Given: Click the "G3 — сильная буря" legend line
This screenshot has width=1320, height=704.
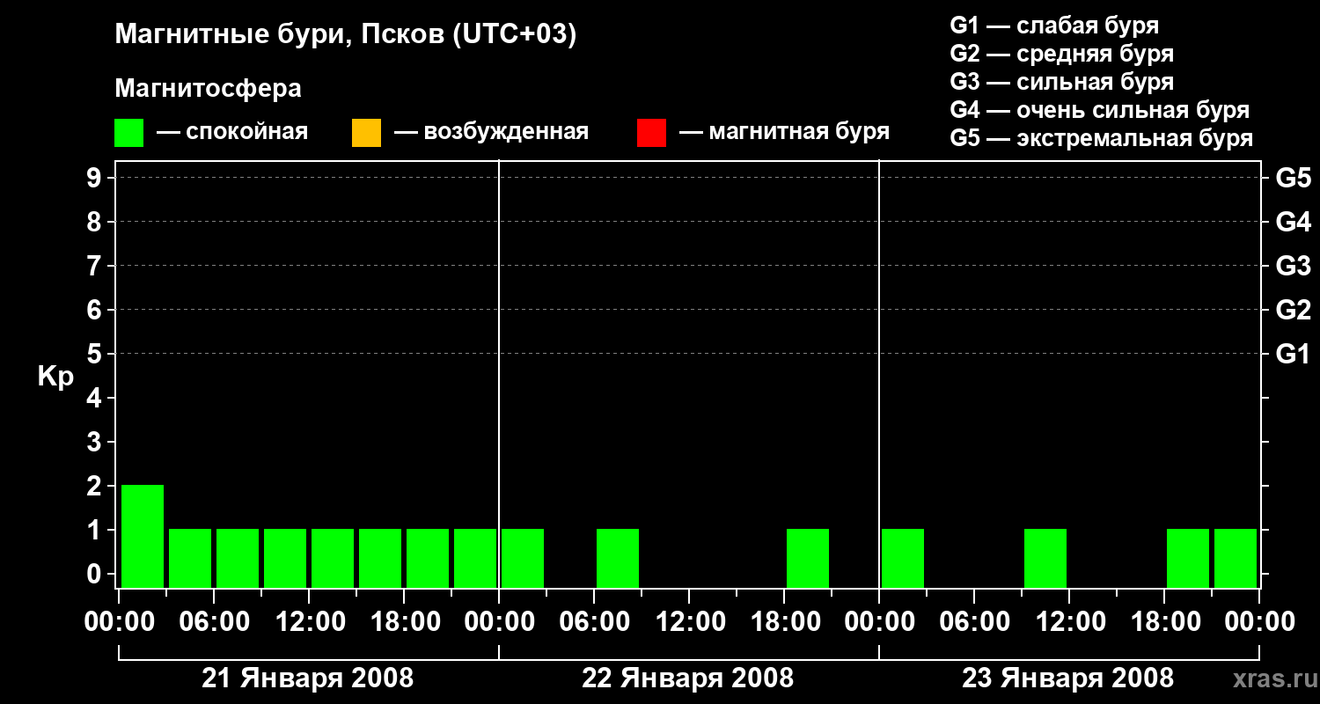Looking at the screenshot, I should 1062,82.
